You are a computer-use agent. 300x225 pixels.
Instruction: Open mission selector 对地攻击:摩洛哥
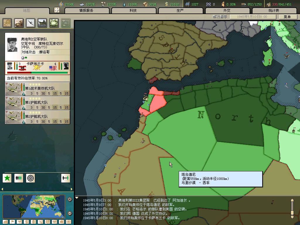[45, 52]
